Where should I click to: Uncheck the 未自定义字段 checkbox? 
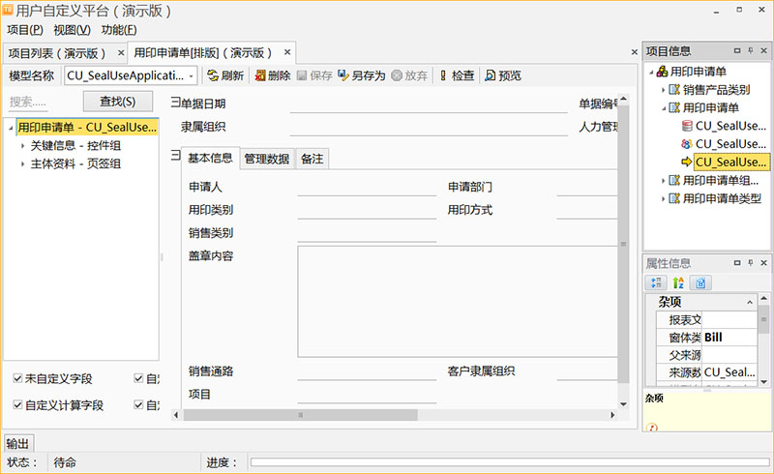(x=18, y=378)
